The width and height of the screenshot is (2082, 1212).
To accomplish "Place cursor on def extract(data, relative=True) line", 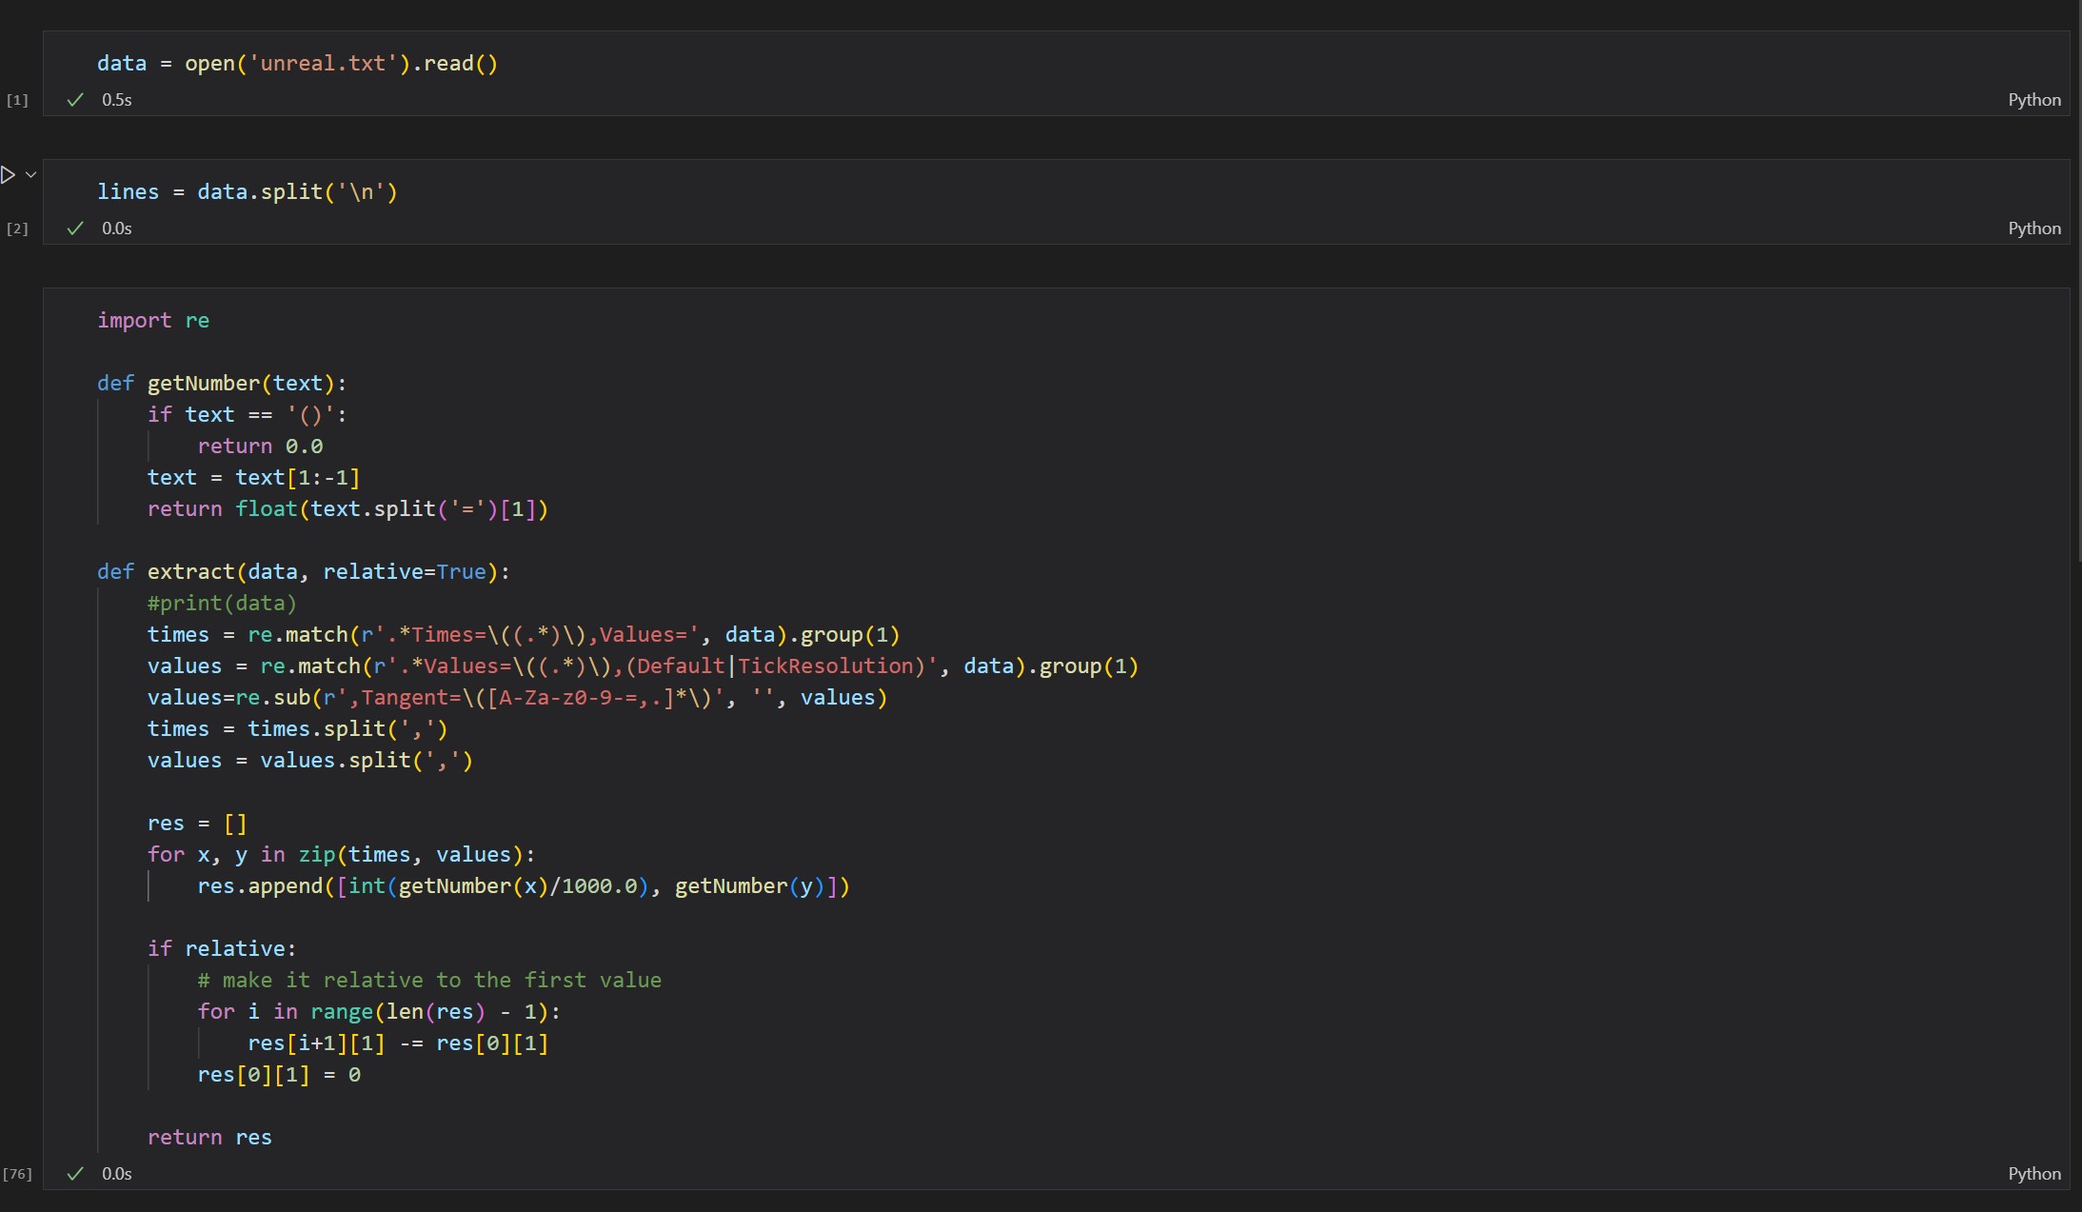I will point(303,572).
